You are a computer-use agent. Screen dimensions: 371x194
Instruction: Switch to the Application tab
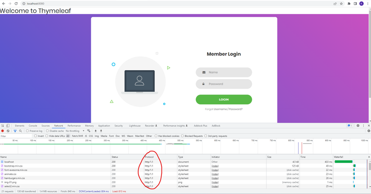click(104, 126)
